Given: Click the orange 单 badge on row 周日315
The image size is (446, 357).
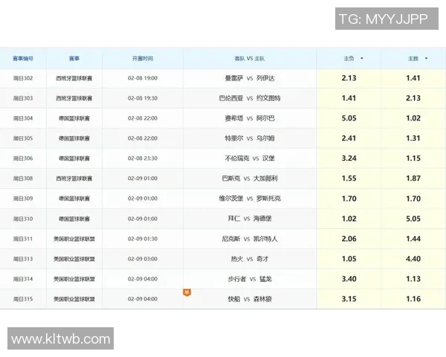Looking at the screenshot, I should tap(187, 292).
